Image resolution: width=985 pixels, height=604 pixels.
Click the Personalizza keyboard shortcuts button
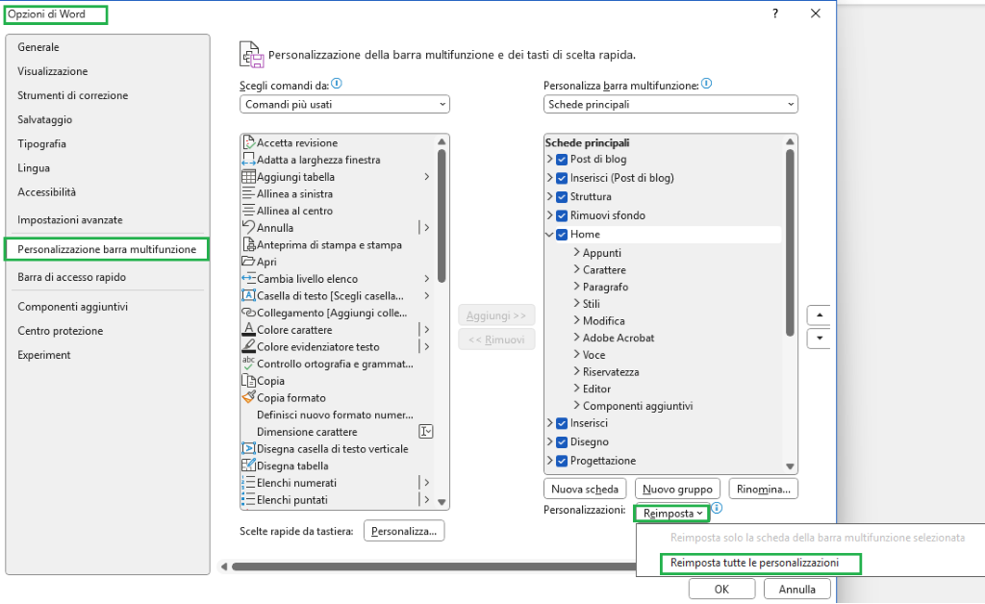(x=404, y=531)
